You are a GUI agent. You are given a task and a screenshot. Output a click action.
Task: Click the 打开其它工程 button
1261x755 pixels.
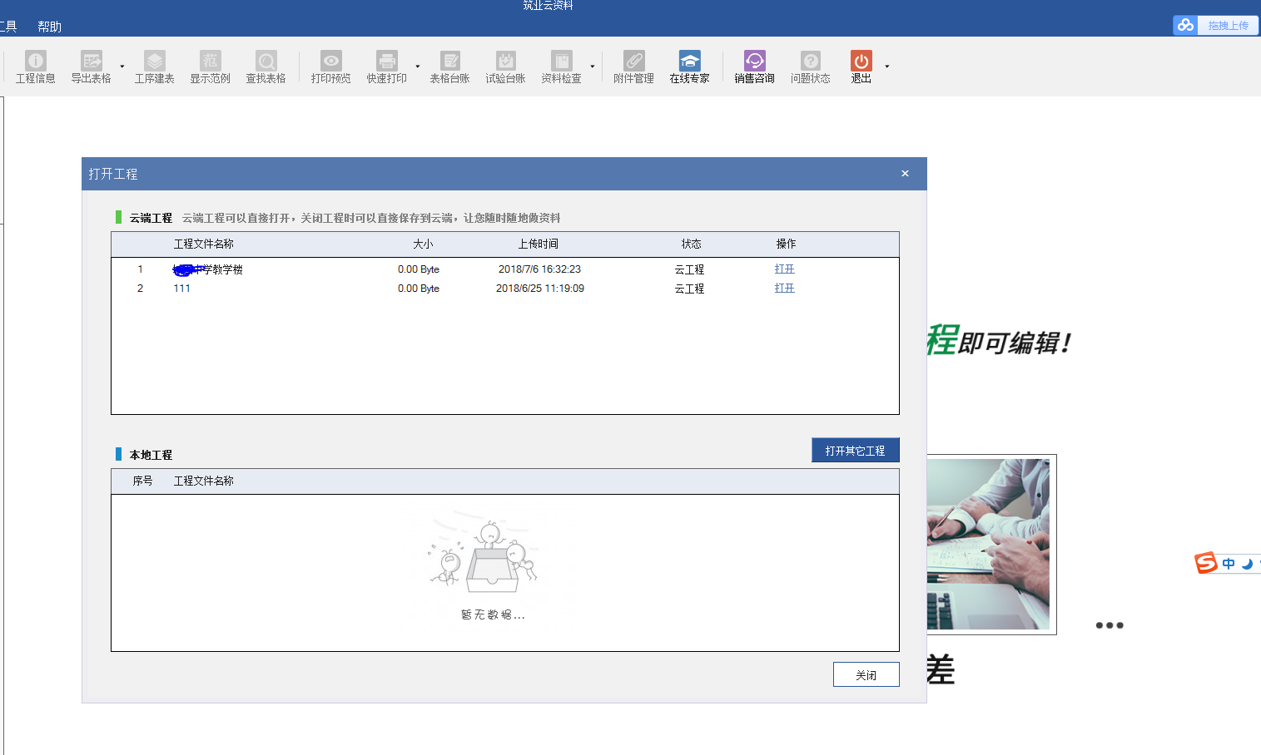tap(855, 451)
